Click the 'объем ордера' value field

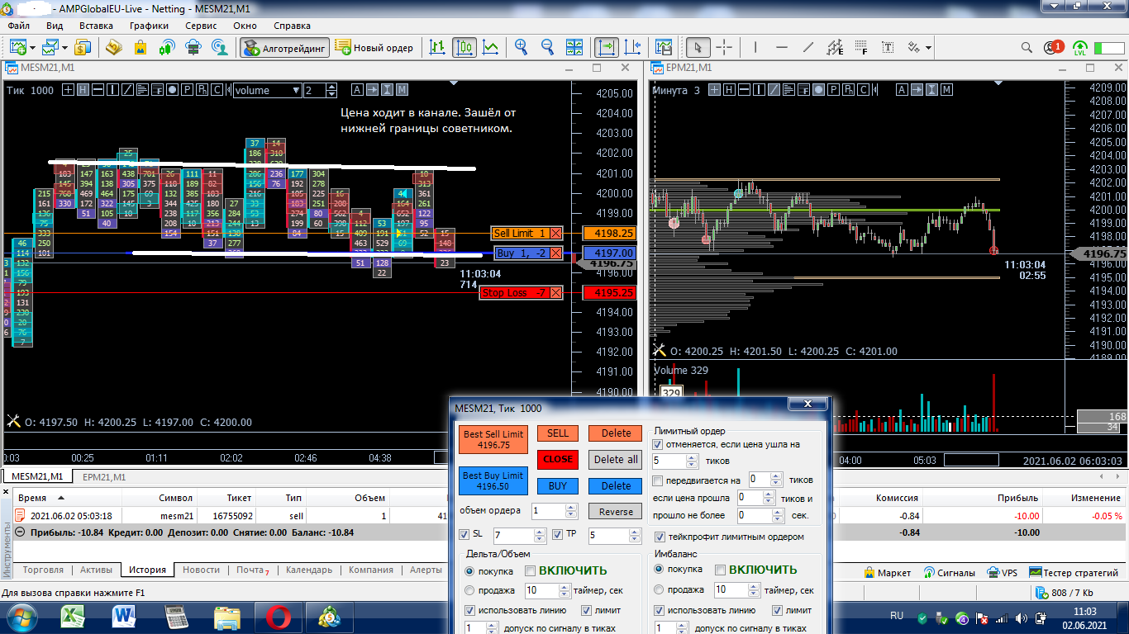coord(550,511)
